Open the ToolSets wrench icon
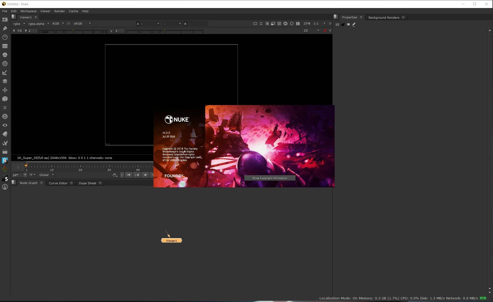493x302 pixels. point(5,143)
